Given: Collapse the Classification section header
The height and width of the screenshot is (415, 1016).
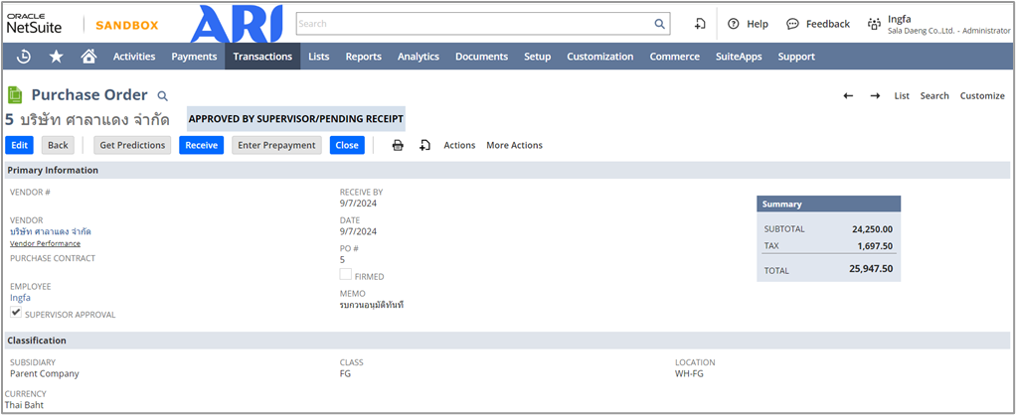Looking at the screenshot, I should pyautogui.click(x=507, y=340).
